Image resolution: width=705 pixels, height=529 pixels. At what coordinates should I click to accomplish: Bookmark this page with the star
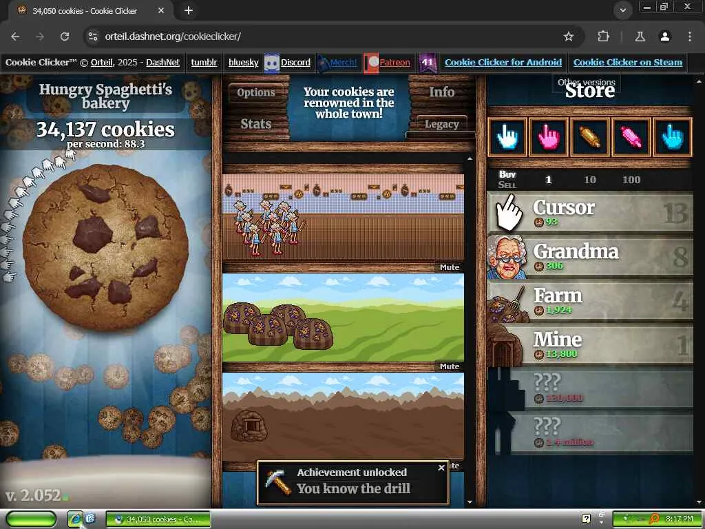[x=569, y=37]
